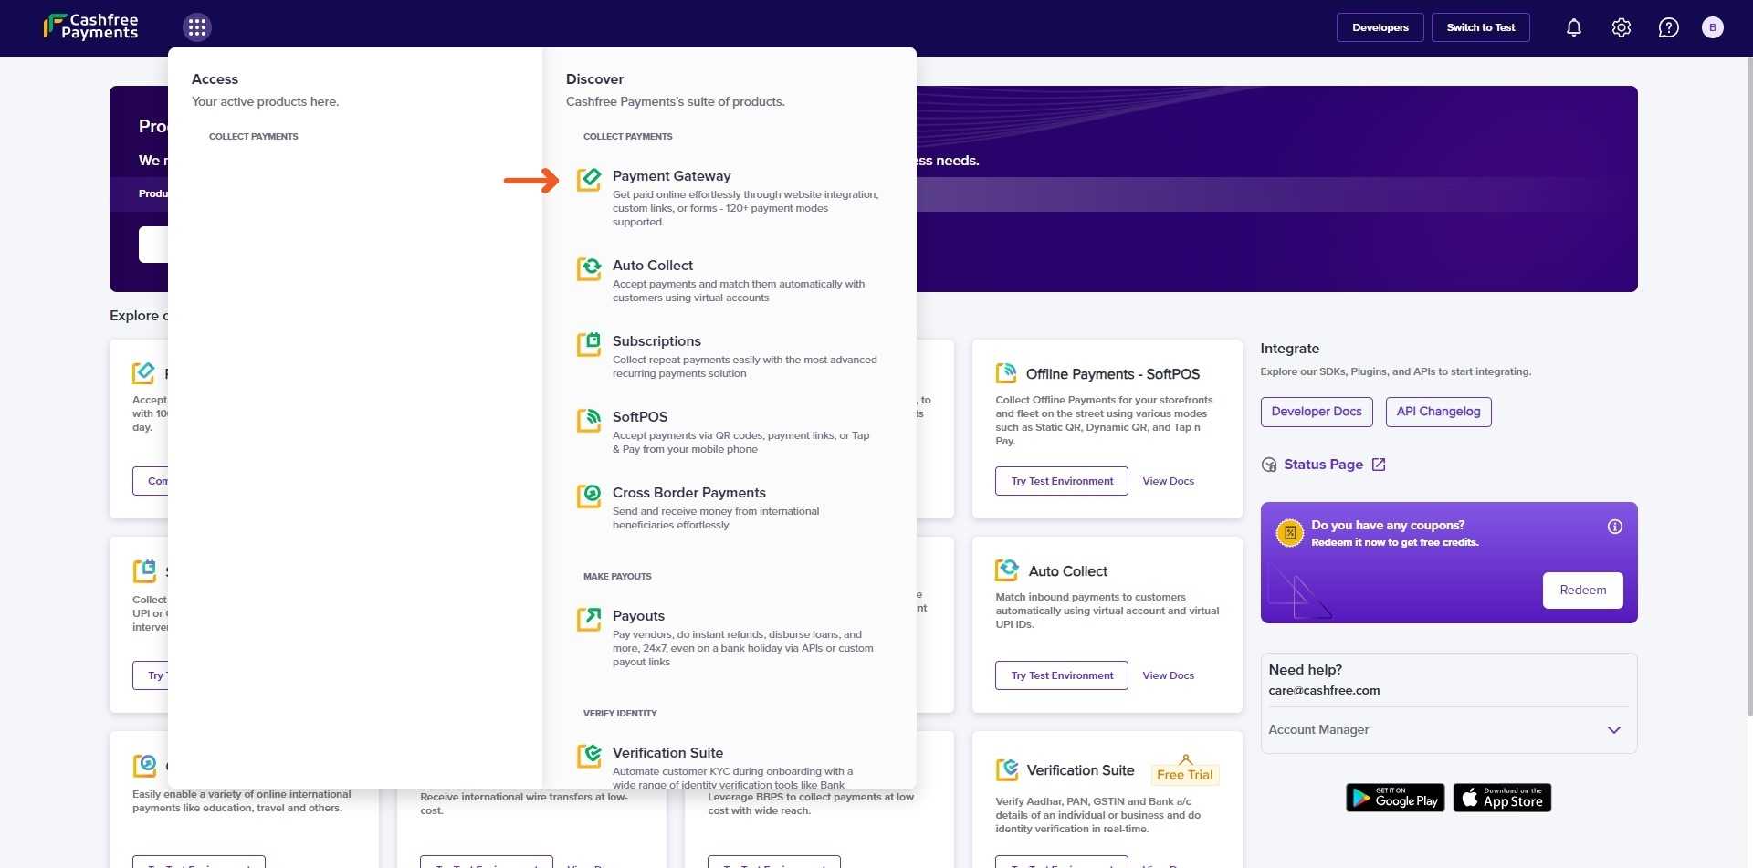Click the notifications bell icon
1753x868 pixels.
[x=1573, y=27]
